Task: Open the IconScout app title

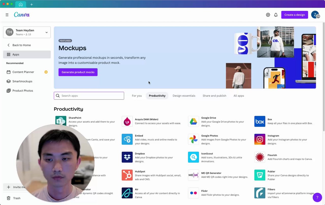Action: (207, 154)
